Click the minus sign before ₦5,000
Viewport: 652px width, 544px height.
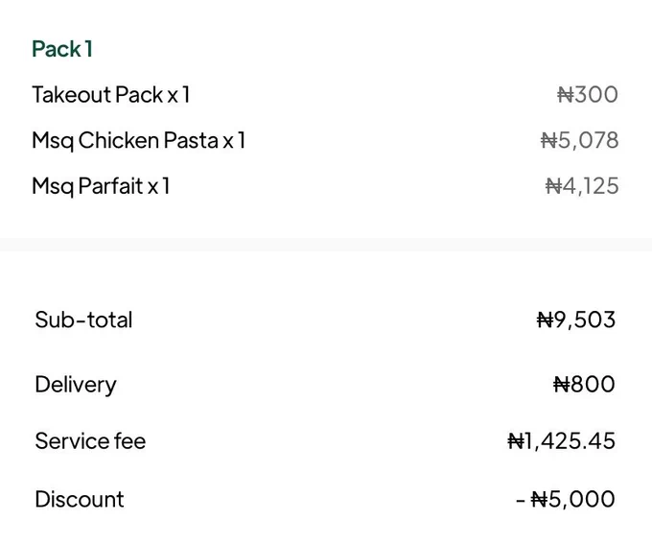coord(521,500)
